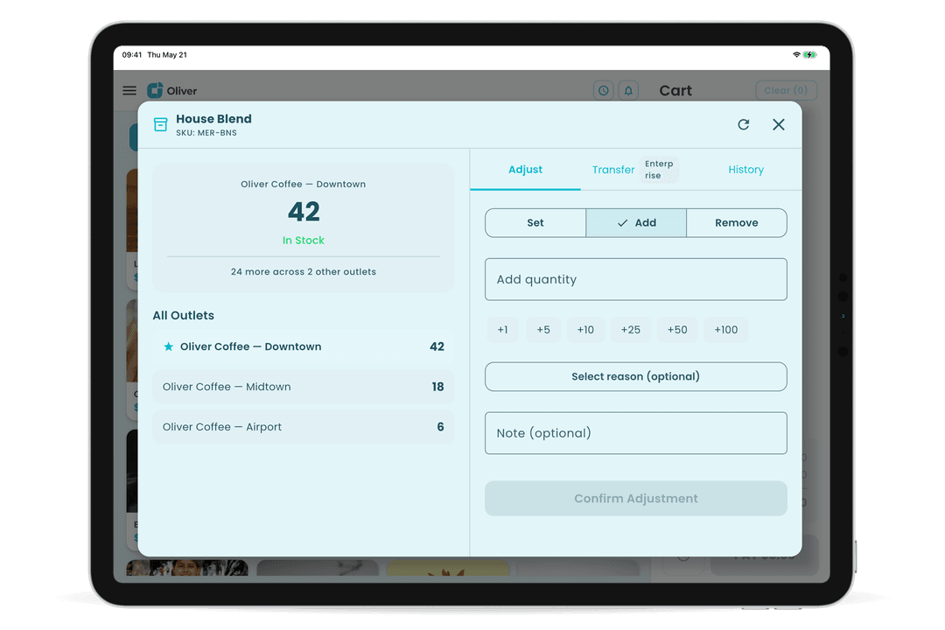Open the History tab

745,170
